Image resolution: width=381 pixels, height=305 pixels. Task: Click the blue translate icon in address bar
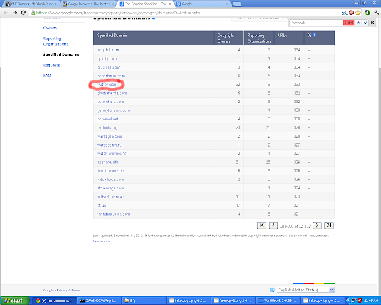(x=345, y=13)
